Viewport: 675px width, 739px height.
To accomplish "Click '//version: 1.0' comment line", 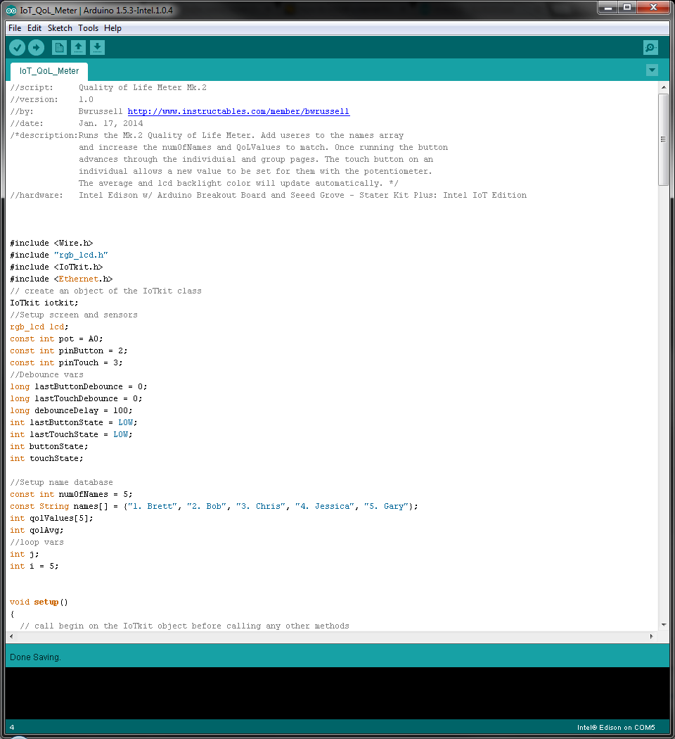I will coord(52,99).
